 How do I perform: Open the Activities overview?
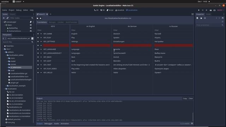pos(5,1)
